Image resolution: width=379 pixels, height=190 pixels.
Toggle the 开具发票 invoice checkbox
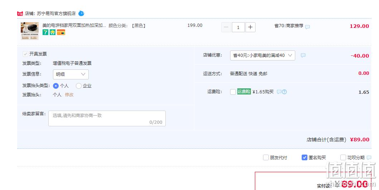tap(25, 54)
